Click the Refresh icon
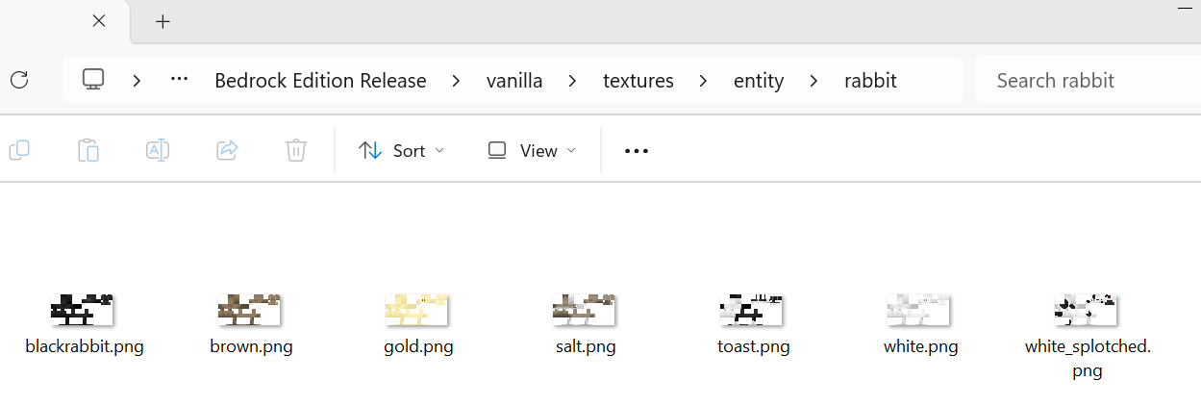This screenshot has width=1201, height=406. [x=19, y=80]
